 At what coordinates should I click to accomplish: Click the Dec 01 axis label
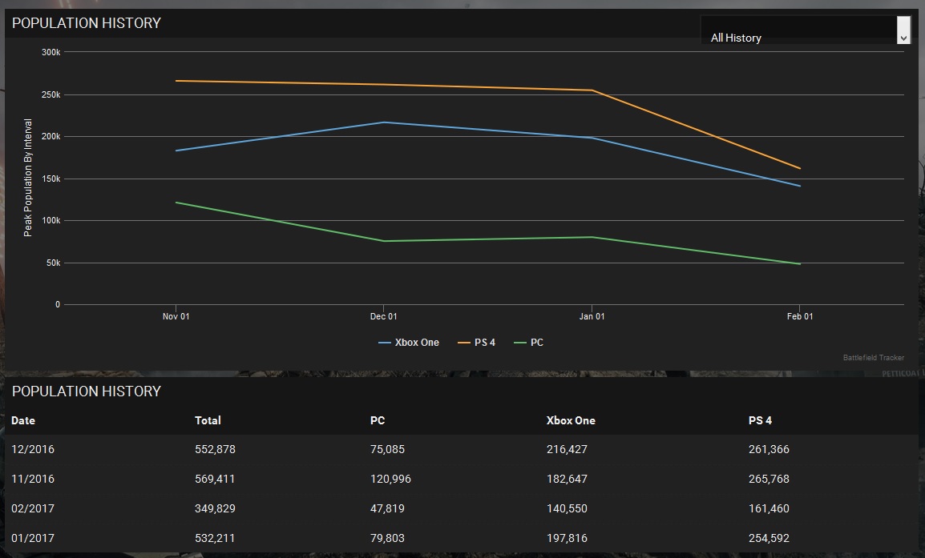pyautogui.click(x=383, y=316)
